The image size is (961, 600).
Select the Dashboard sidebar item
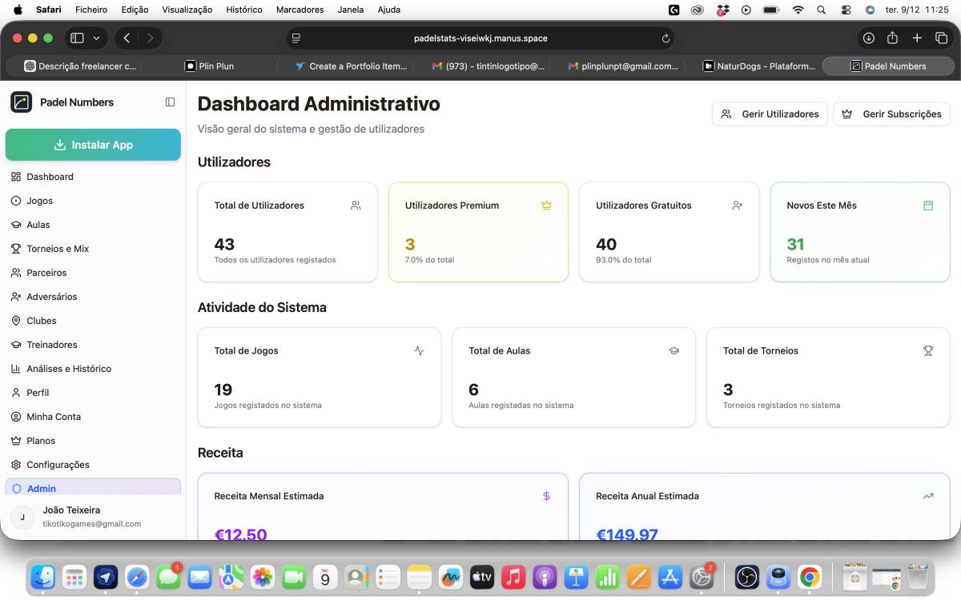tap(93, 177)
